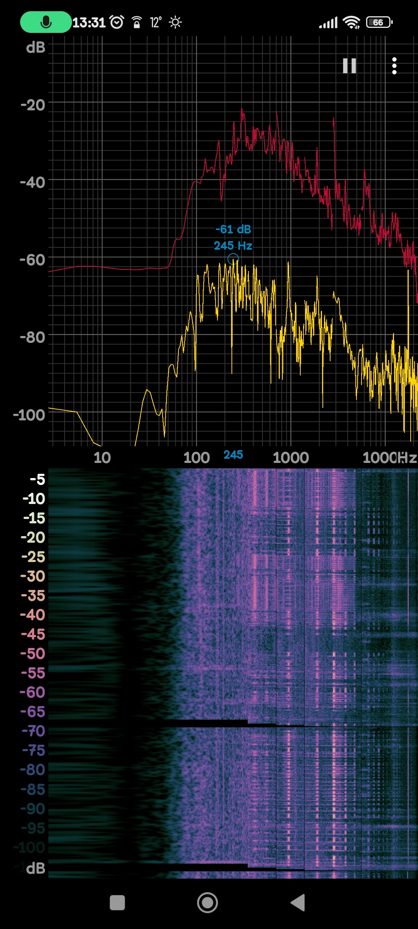Tap the -40 label on dB axis
418x929 pixels.
33,182
